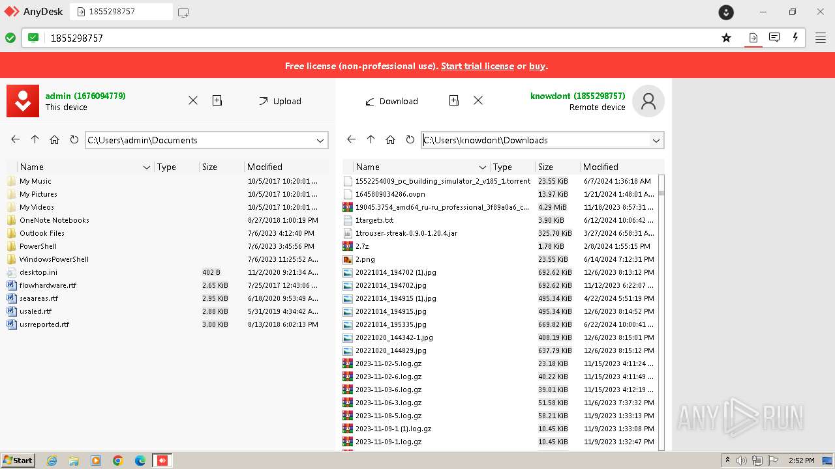Go back in remote file panel
835x469 pixels.
(x=351, y=139)
